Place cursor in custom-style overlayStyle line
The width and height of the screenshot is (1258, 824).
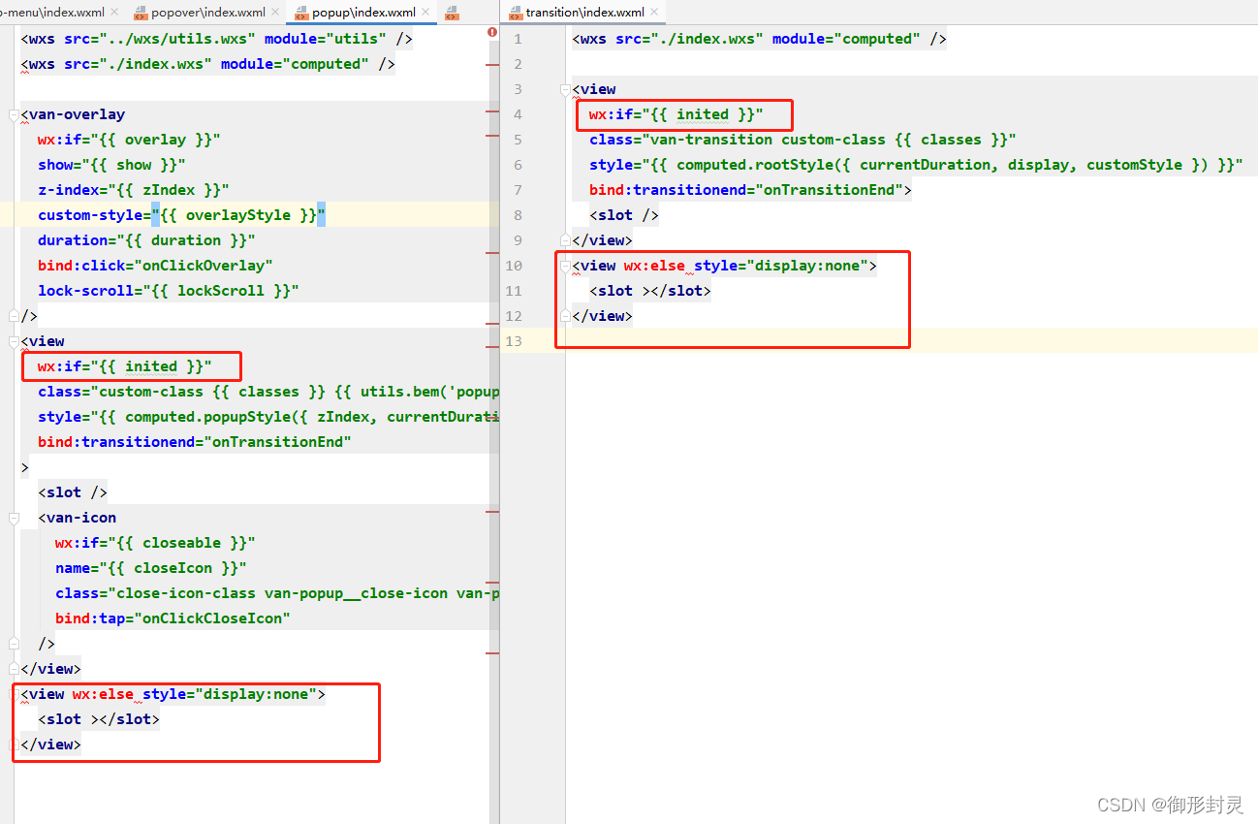pyautogui.click(x=182, y=215)
